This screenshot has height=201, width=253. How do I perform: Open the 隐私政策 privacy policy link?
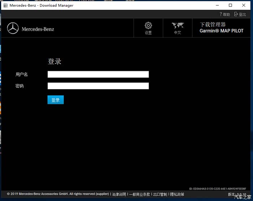tap(177, 194)
